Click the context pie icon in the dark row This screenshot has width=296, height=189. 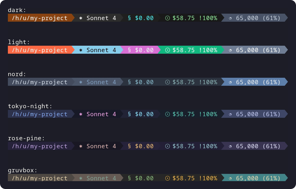230,18
